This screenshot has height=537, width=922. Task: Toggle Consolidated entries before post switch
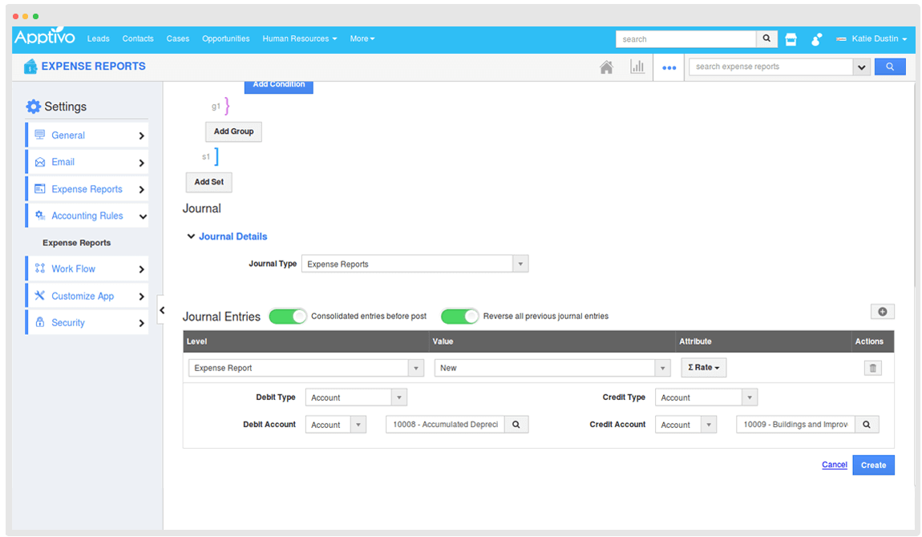(x=288, y=317)
